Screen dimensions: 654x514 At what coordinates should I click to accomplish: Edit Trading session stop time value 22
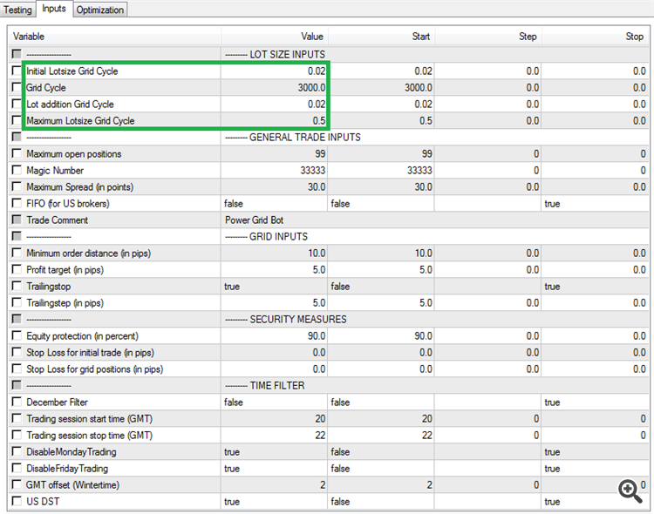point(275,436)
